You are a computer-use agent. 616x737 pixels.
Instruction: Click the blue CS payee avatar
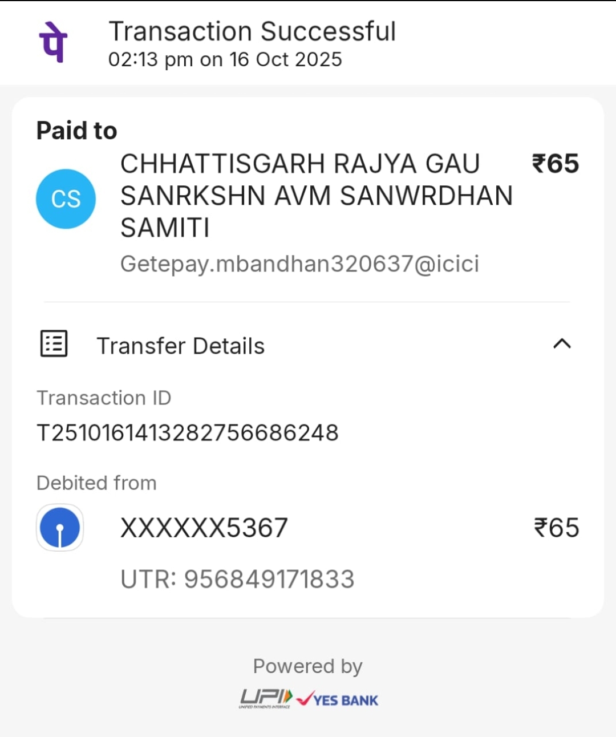tap(66, 199)
